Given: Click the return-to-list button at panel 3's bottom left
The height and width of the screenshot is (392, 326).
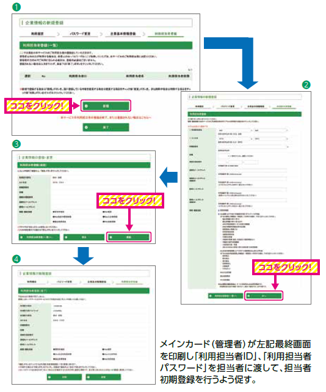Looking at the screenshot, I should click(39, 237).
